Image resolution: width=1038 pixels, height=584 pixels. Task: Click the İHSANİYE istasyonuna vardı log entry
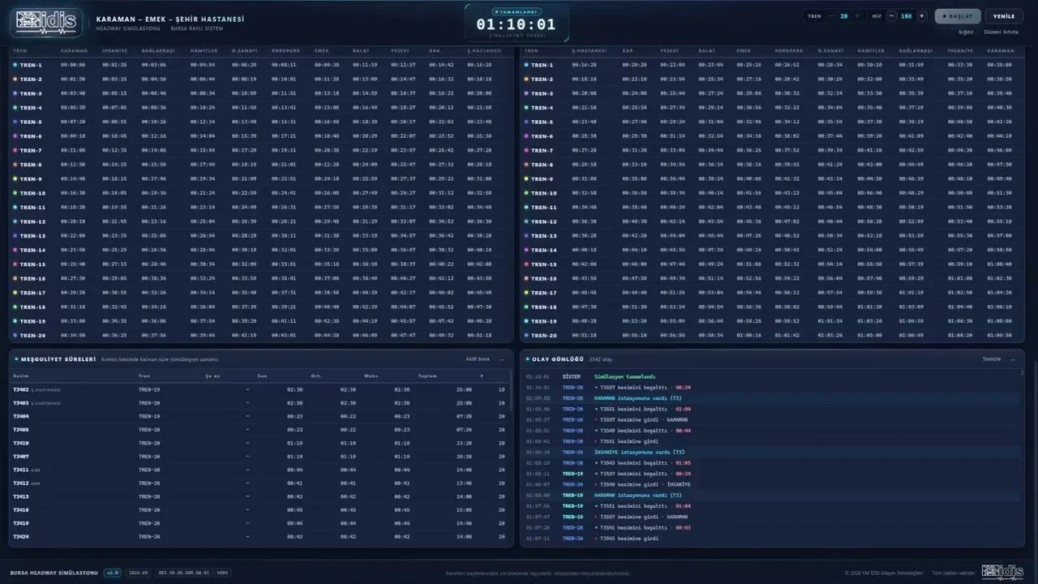pos(771,452)
